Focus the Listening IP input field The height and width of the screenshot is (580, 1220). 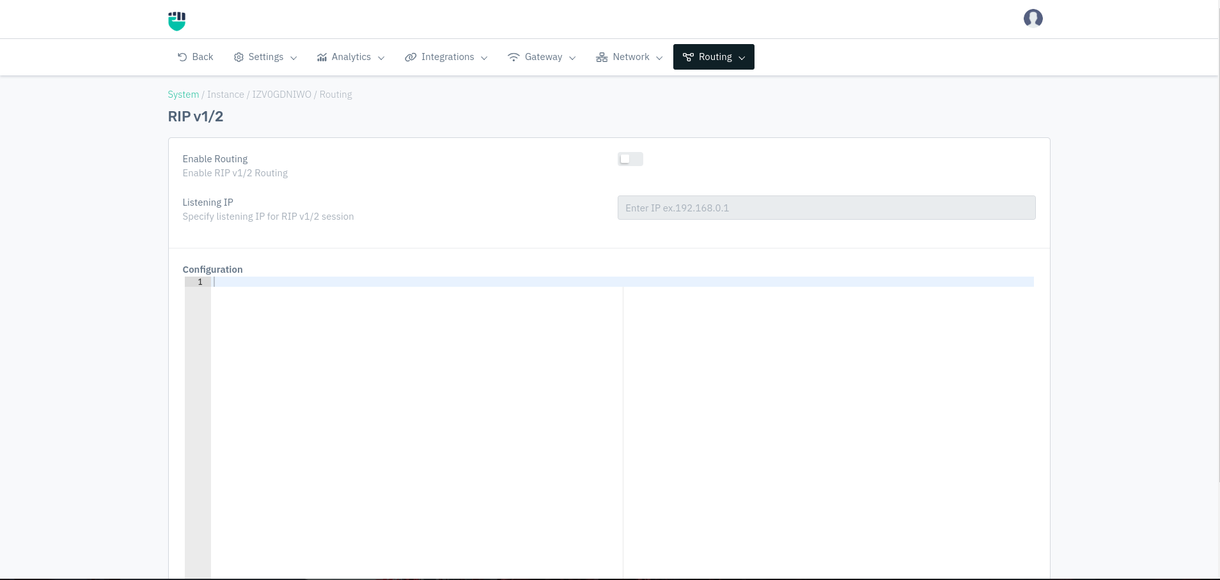(x=826, y=208)
